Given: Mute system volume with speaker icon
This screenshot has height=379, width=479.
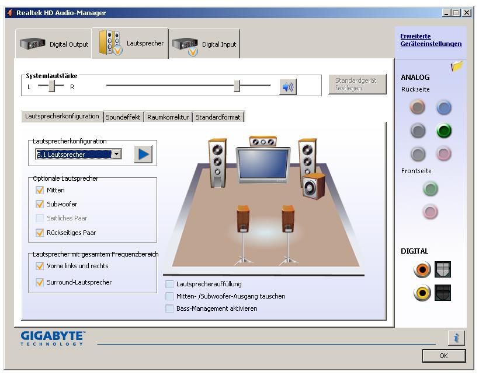Looking at the screenshot, I should 288,87.
